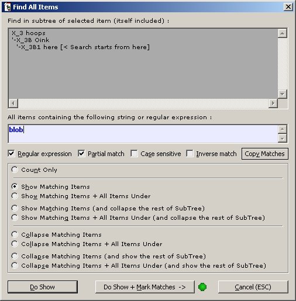
Task: Click the Do Show button
Action: (43, 287)
